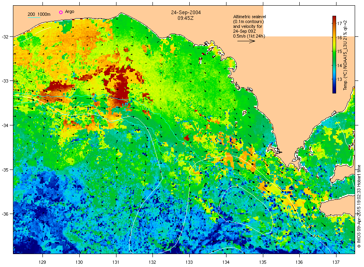Click latitude axis label -34
The image size is (364, 267).
5,125
